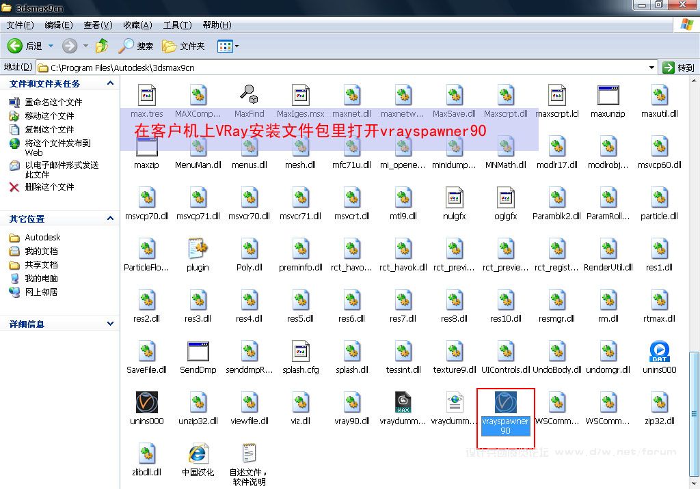Select the maxscrpt.lcl file icon

pos(556,94)
